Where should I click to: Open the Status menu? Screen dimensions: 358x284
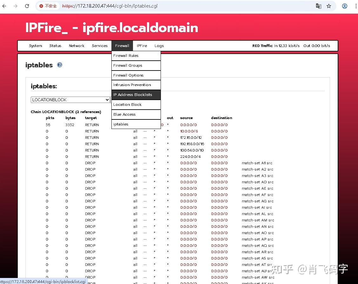point(55,45)
